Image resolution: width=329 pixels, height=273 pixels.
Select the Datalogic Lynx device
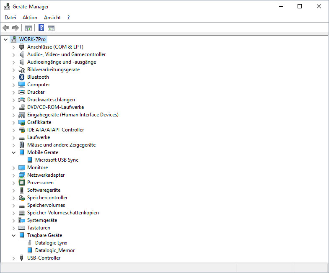[x=51, y=243]
